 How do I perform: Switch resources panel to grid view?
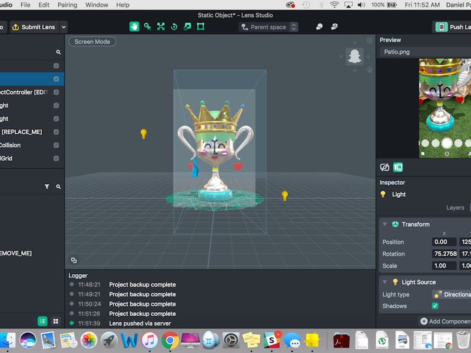[56, 321]
